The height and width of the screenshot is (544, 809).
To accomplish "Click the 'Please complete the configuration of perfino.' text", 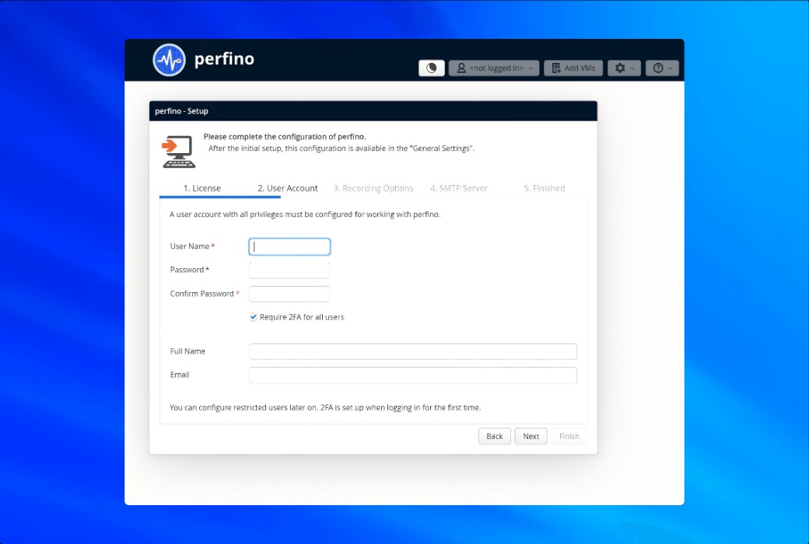I will click(285, 137).
